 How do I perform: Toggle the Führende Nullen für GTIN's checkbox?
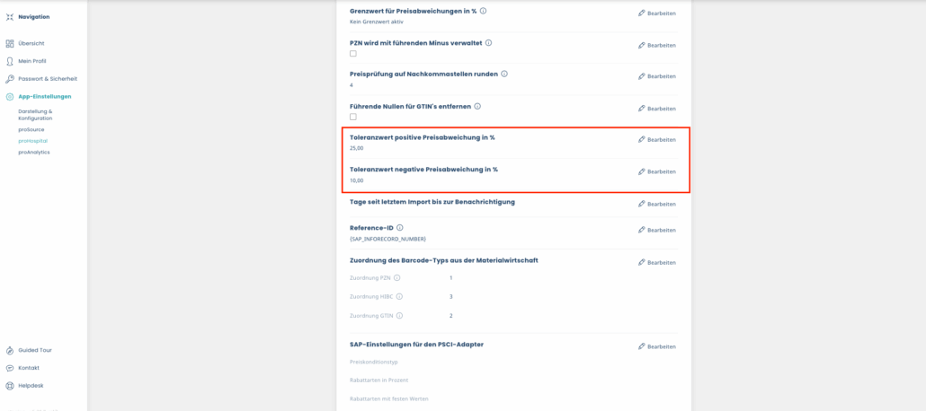click(353, 117)
